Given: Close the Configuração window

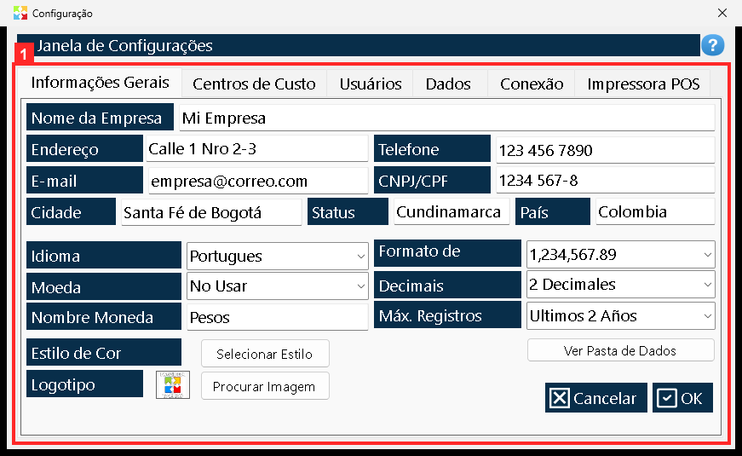Looking at the screenshot, I should click(x=722, y=13).
